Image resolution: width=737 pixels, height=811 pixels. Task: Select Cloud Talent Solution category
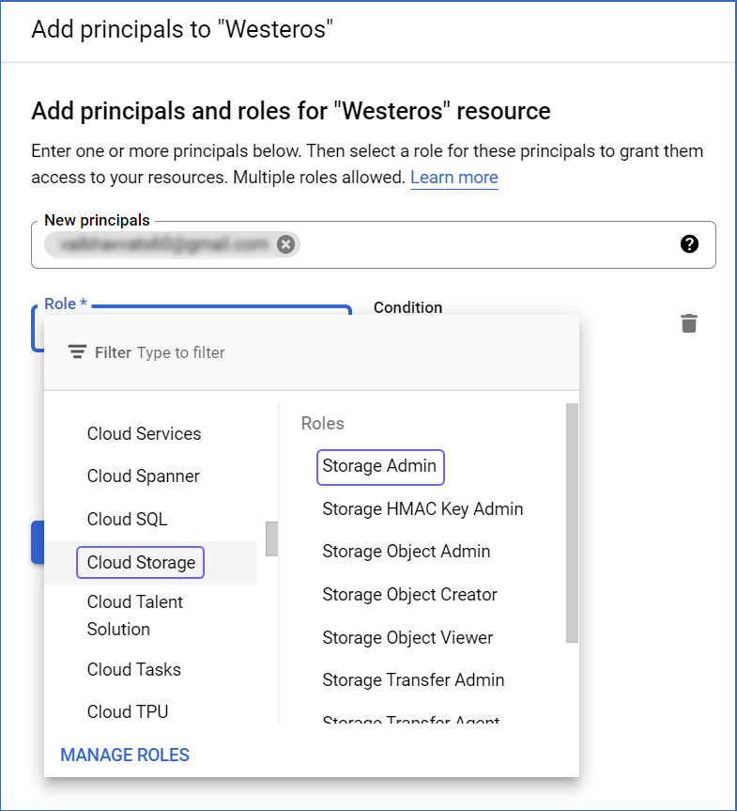click(x=135, y=616)
